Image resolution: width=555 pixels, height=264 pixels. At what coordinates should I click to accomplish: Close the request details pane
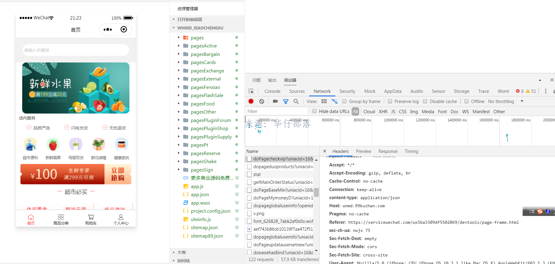(325, 151)
